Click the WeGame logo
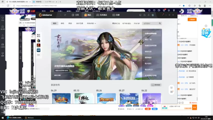This screenshot has height=120, width=213. point(46,15)
